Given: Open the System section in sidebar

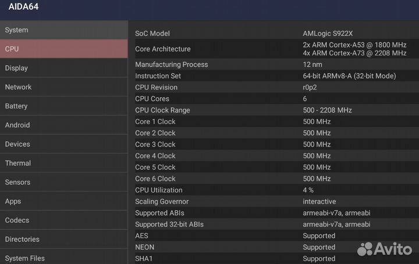Looking at the screenshot, I should tap(63, 30).
